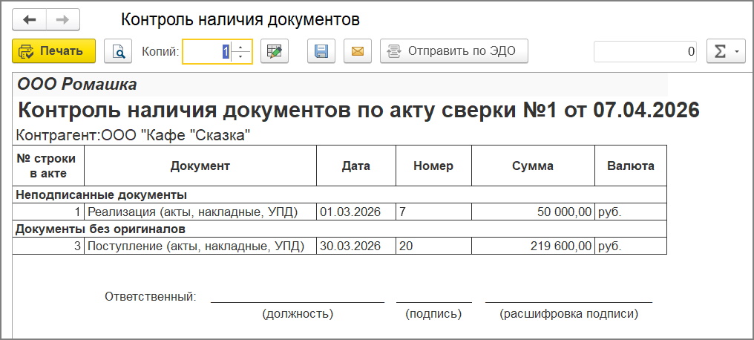Viewport: 754px width, 340px height.
Task: Send report by email envelope icon
Action: pos(358,51)
